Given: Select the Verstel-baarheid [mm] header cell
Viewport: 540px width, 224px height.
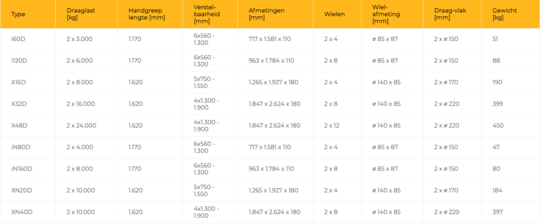Looking at the screenshot, I should tap(210, 14).
